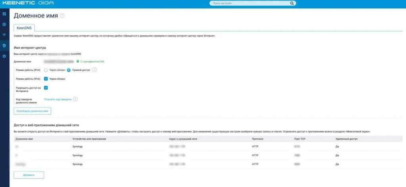Click help icon next to Получить код передачи

(x=75, y=99)
